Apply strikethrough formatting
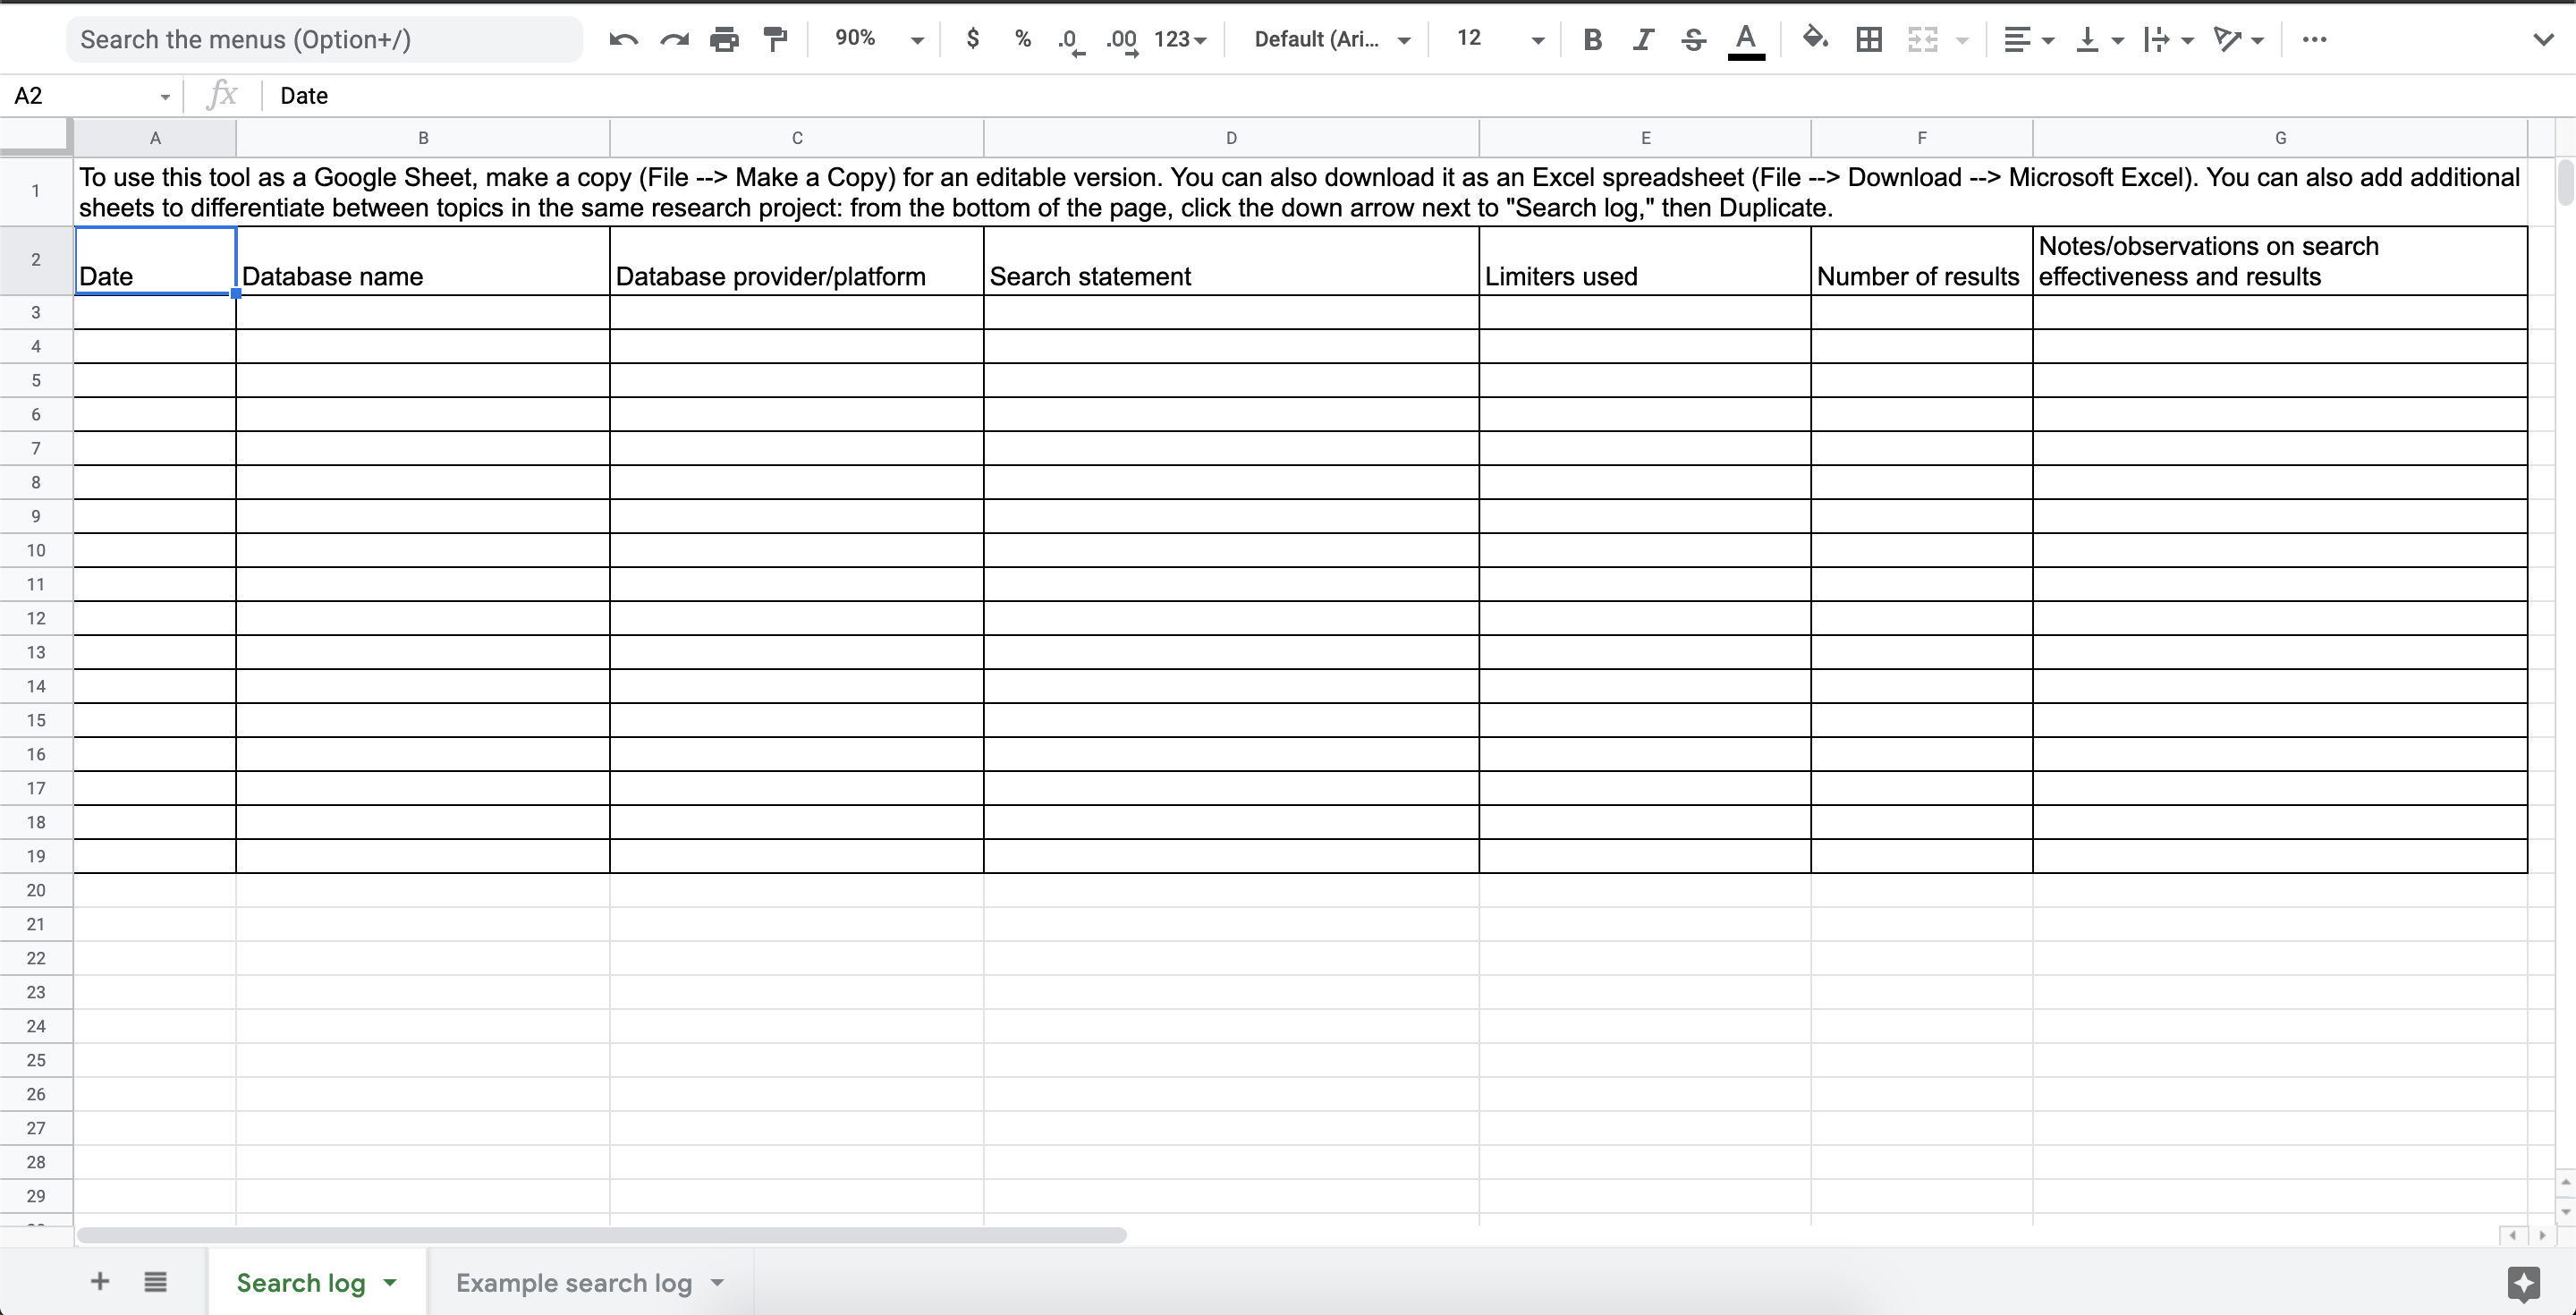Image resolution: width=2576 pixels, height=1315 pixels. [x=1692, y=39]
